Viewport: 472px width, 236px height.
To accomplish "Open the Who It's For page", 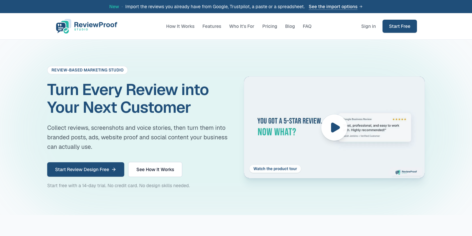I will pos(242,26).
